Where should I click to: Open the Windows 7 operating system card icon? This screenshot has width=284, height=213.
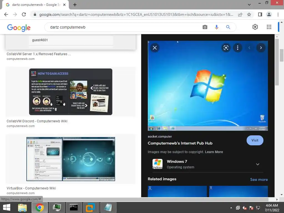158,164
